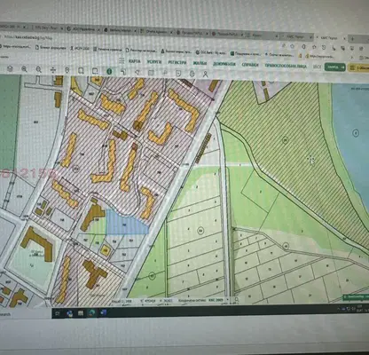369x355 pixels.
Task: Select the second rectangle selection tool
Action: pyautogui.click(x=95, y=71)
